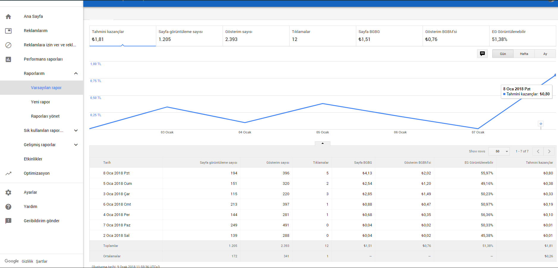Click the Reklamlarım ads icon
The width and height of the screenshot is (558, 268).
pyautogui.click(x=8, y=31)
